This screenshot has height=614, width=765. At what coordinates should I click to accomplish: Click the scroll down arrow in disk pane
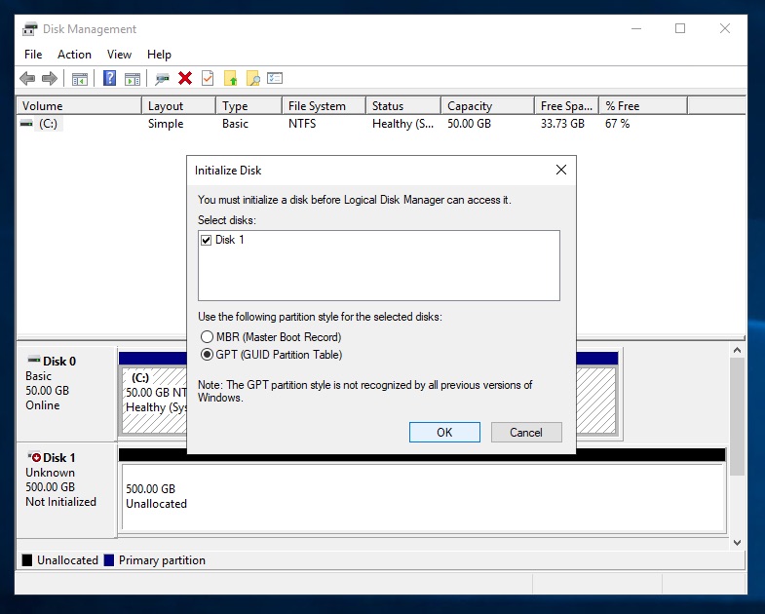pyautogui.click(x=737, y=542)
